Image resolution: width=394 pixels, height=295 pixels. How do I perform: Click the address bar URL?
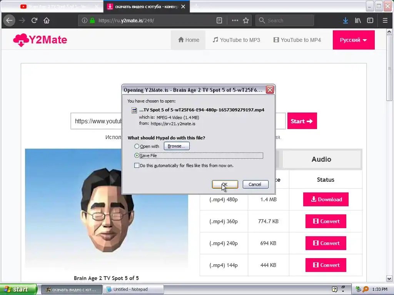tap(126, 21)
